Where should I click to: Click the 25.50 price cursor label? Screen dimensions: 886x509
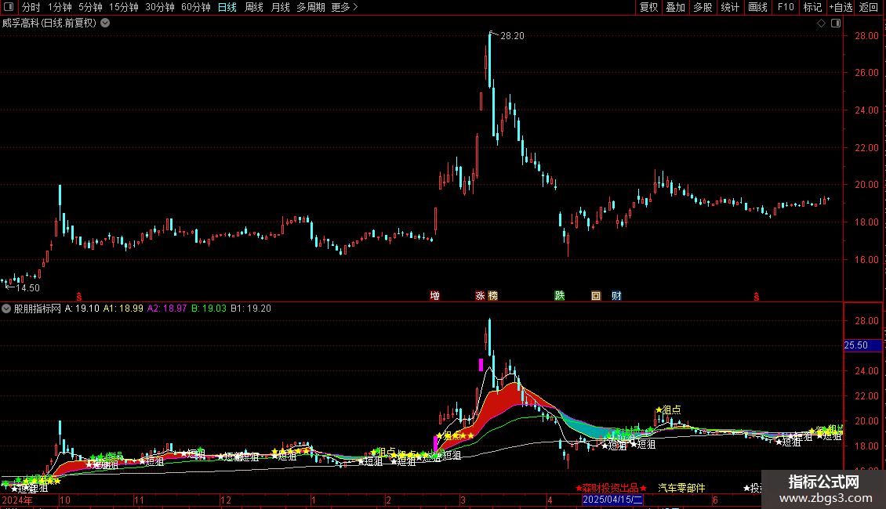point(862,345)
